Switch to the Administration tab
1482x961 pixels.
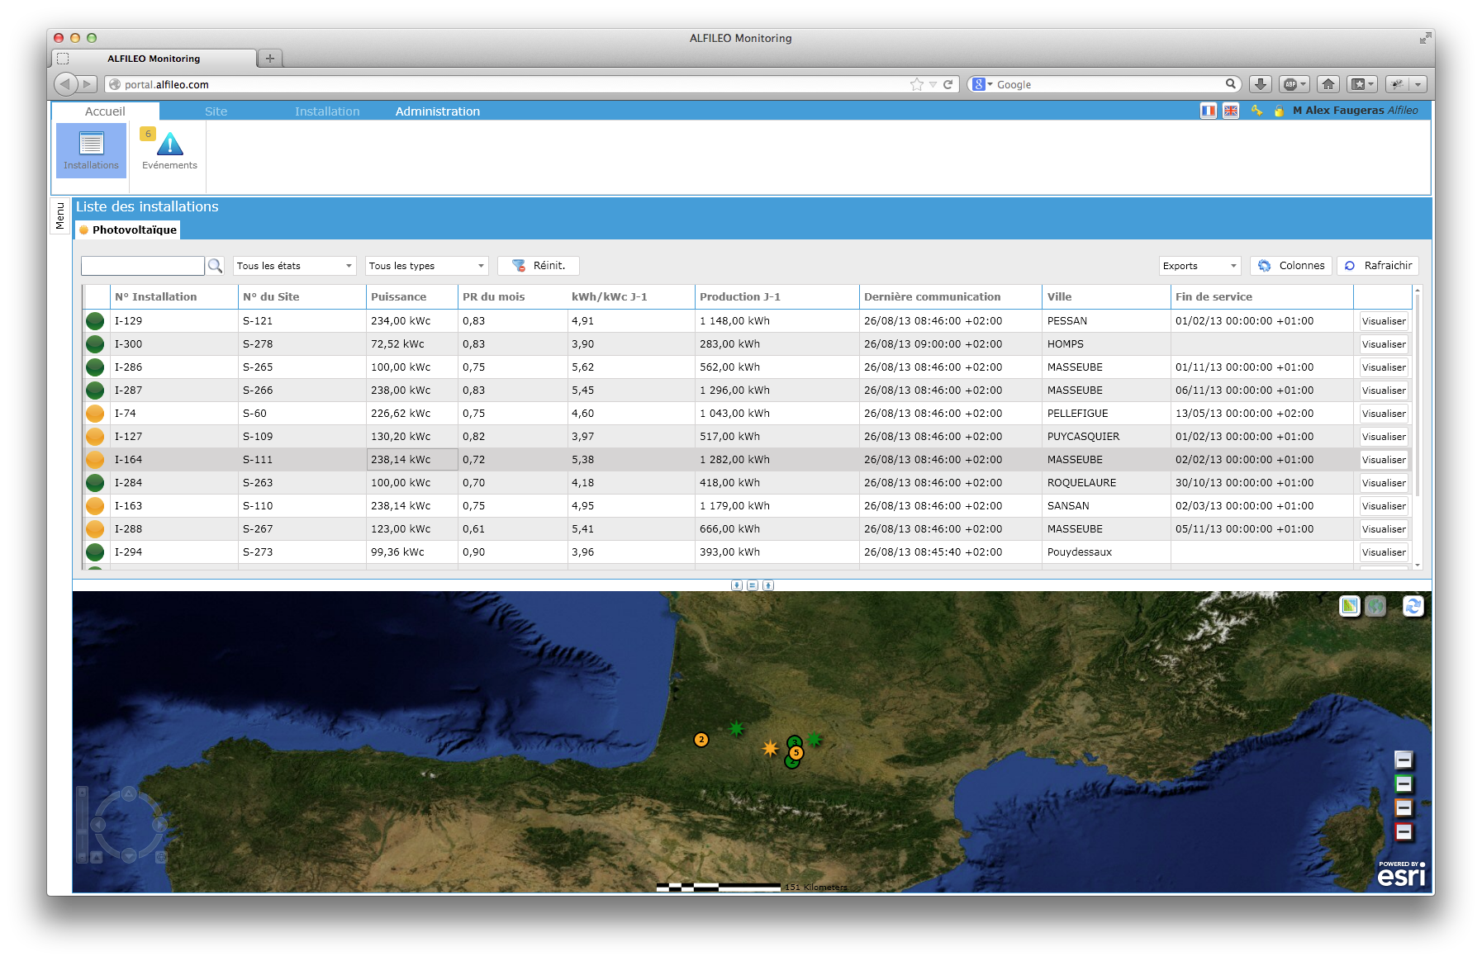point(438,111)
